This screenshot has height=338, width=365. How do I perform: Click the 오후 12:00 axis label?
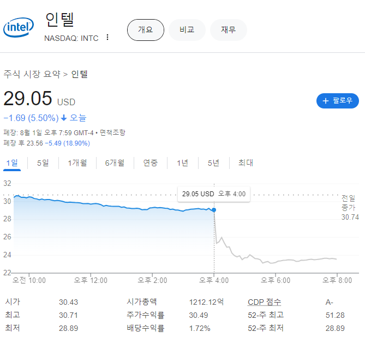point(91,280)
